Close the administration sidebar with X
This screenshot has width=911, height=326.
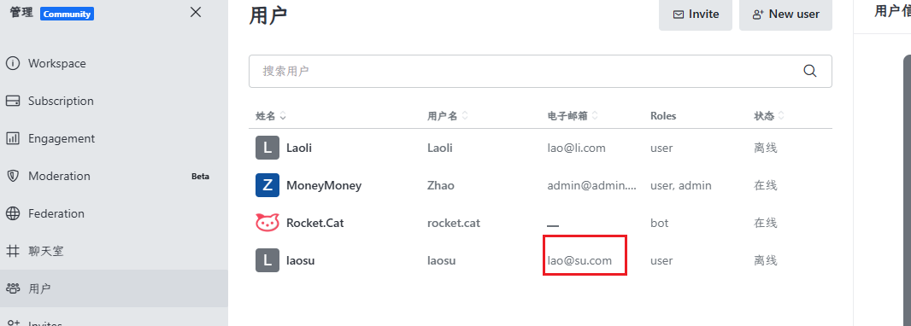click(196, 12)
